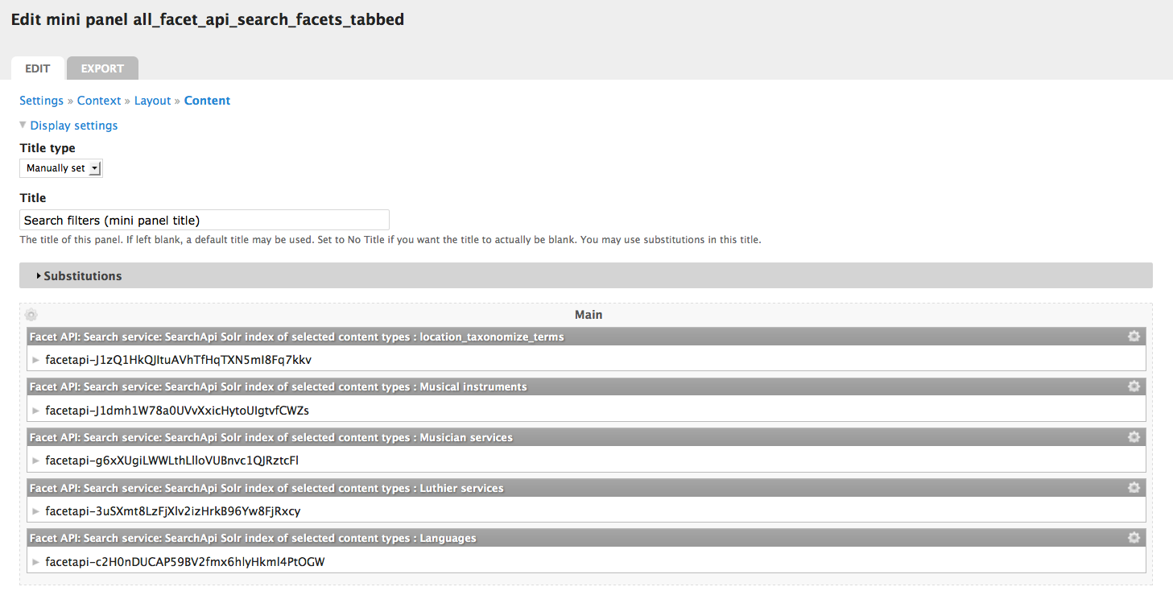The width and height of the screenshot is (1173, 595).
Task: Expand the Musician services facetapi disclosure triangle
Action: (x=35, y=460)
